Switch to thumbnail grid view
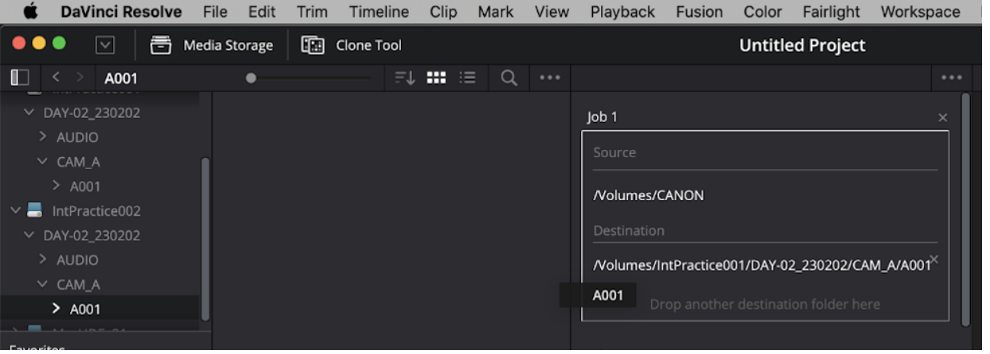The height and width of the screenshot is (354, 990). coord(436,77)
